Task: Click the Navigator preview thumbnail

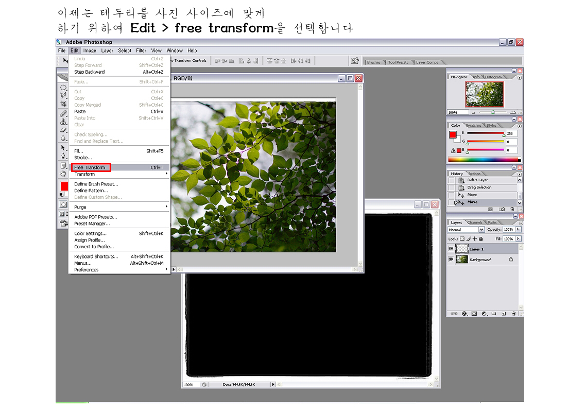Action: [x=484, y=94]
